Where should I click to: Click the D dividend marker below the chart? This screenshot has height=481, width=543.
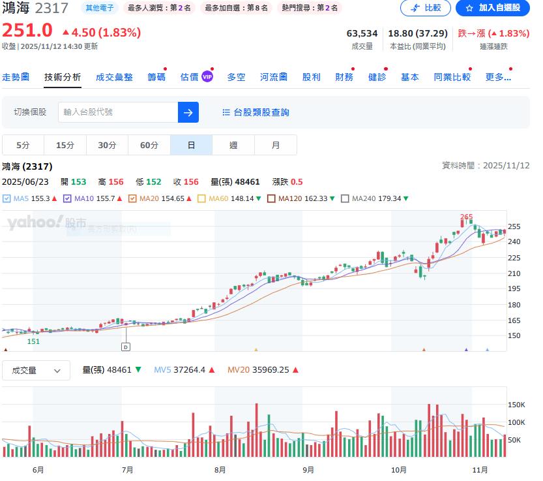pyautogui.click(x=126, y=347)
